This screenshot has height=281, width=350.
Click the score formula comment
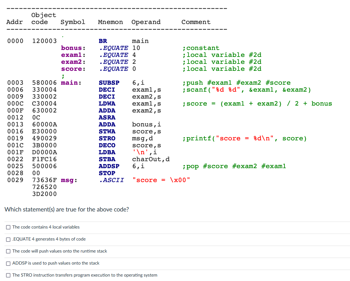tap(257, 104)
